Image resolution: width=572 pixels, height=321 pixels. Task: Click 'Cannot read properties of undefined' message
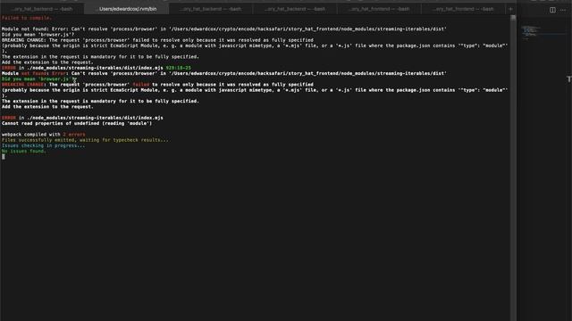click(x=77, y=123)
